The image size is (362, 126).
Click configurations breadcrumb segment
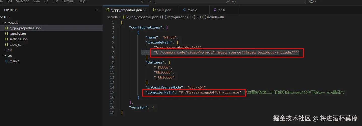177,17
